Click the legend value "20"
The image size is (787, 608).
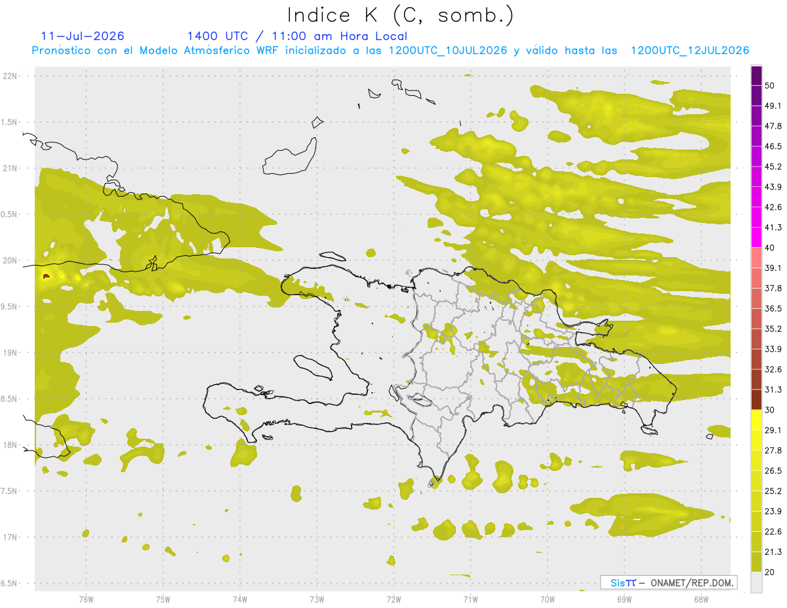(770, 572)
